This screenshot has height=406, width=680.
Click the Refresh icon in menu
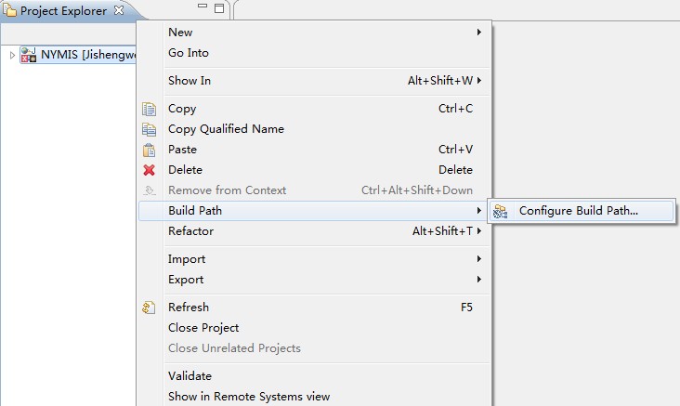click(x=149, y=308)
